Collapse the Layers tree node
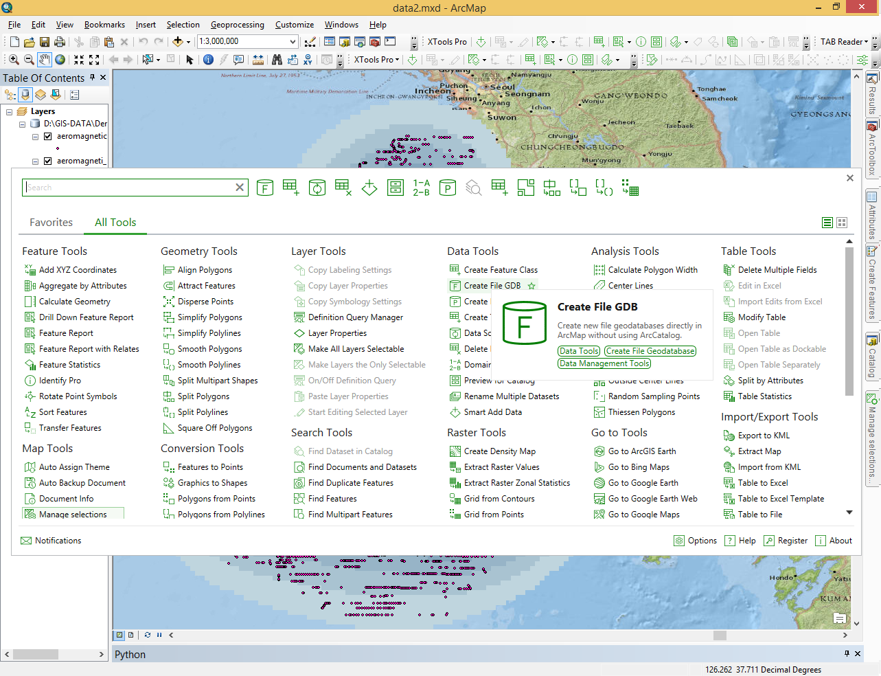The height and width of the screenshot is (676, 881). (10, 111)
